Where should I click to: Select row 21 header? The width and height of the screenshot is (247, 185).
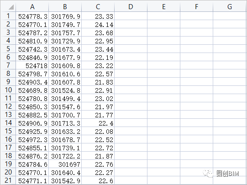[8, 180]
